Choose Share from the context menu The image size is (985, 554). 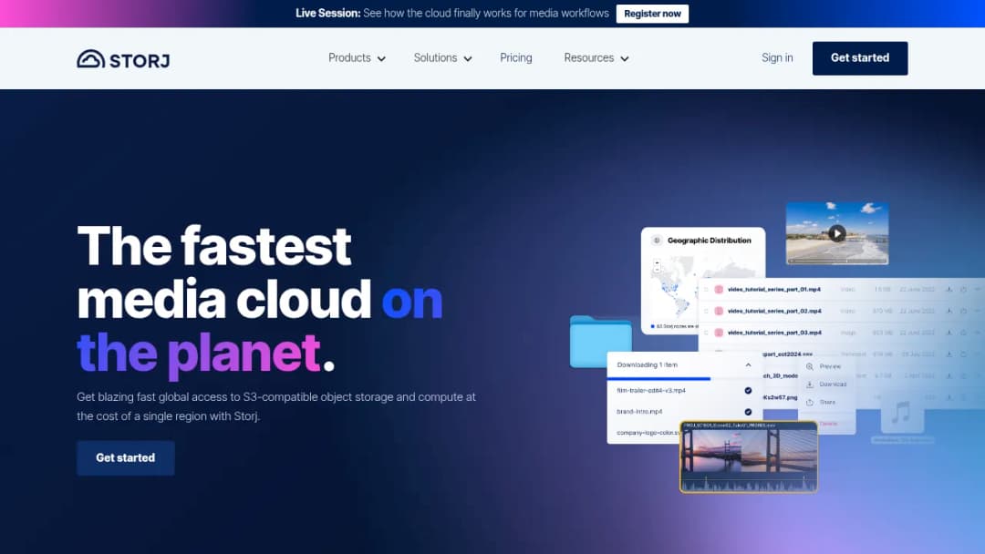(827, 402)
